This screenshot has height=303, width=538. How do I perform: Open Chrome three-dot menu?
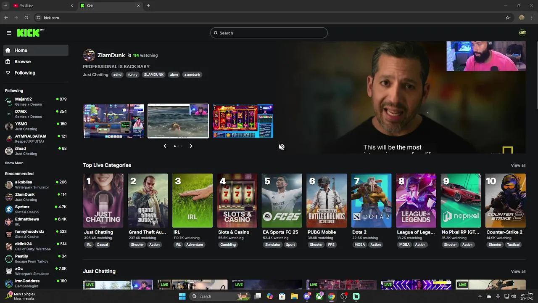coord(532,18)
